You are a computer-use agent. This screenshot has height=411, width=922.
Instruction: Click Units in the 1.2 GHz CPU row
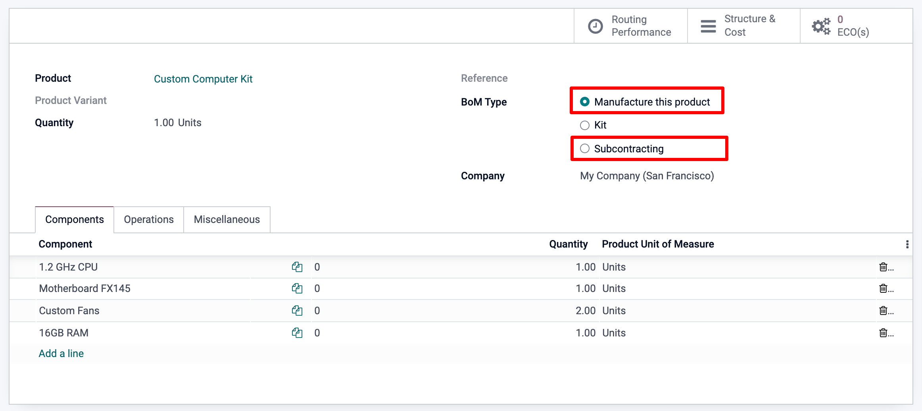pos(614,267)
